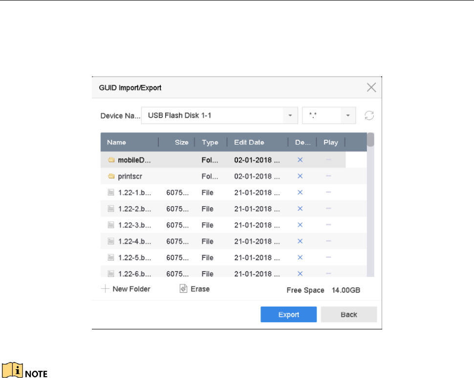Screen dimensions: 474x378
Task: Sort files by Name column header
Action: click(117, 143)
